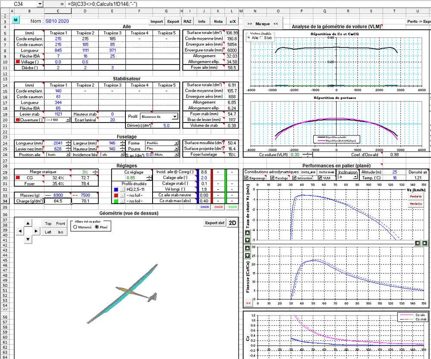Click the Export dxf button

pos(215,223)
